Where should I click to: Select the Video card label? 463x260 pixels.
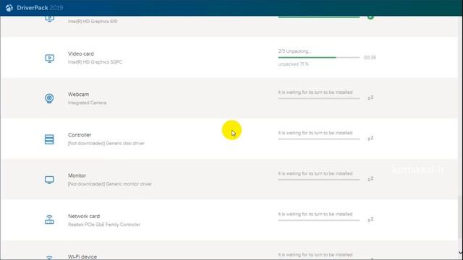pos(81,53)
